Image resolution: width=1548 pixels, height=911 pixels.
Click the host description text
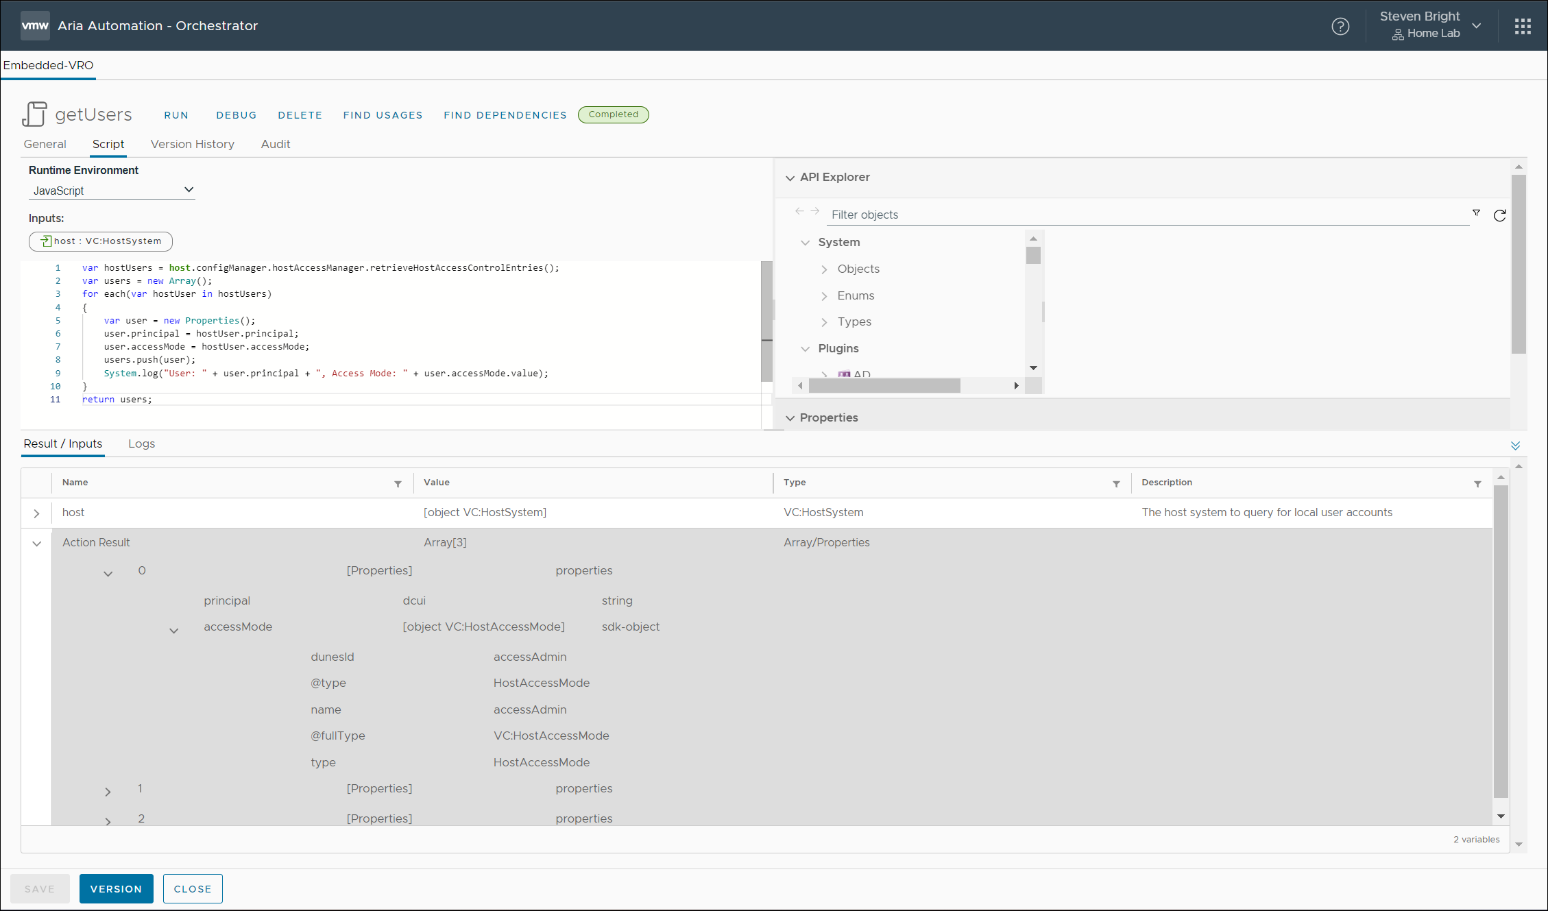coord(1267,512)
